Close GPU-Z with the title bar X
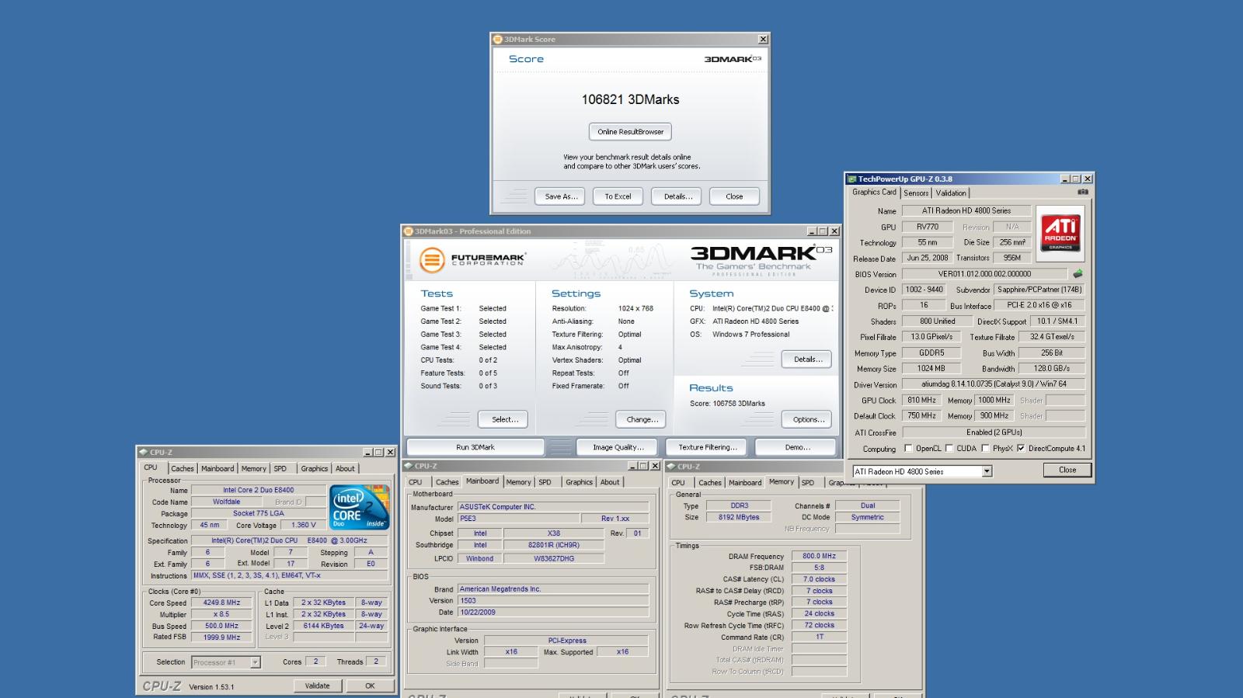The image size is (1243, 698). coord(1087,179)
